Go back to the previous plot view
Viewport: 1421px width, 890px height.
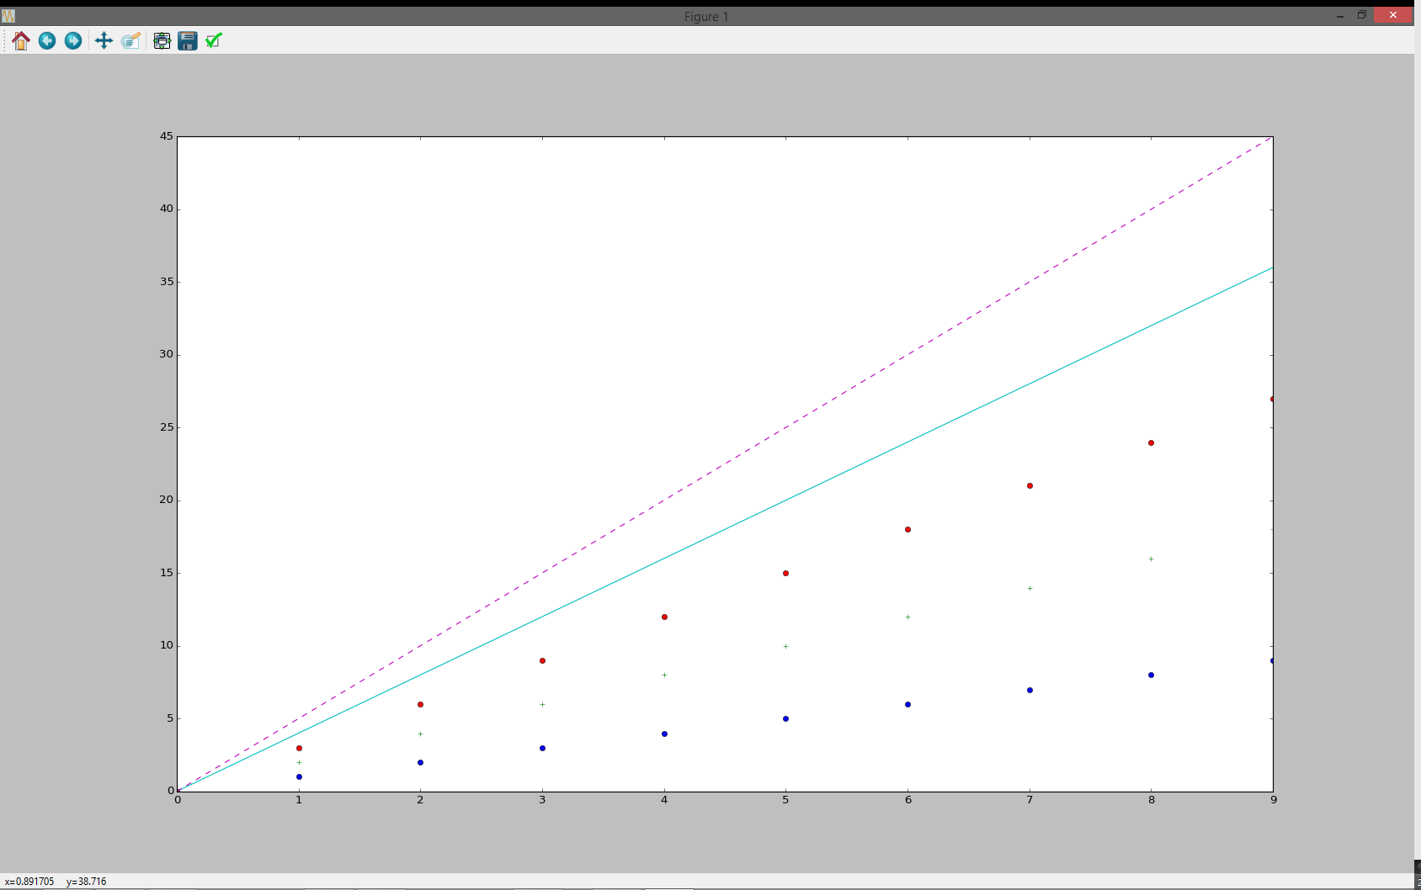(x=47, y=40)
